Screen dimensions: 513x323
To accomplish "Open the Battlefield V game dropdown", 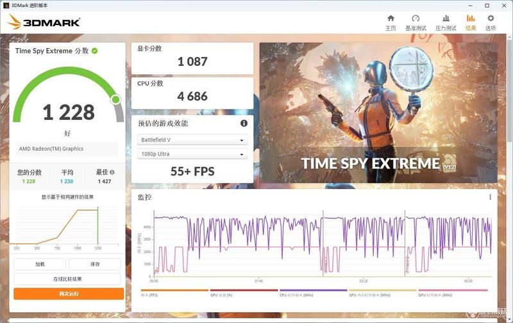I will click(192, 140).
